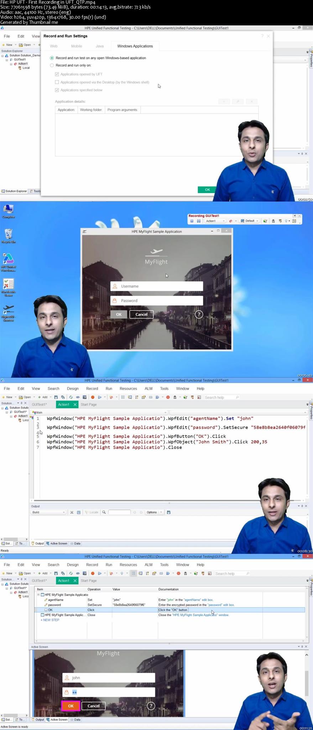Toggle 'Applications opened by UFT' checkbox
The image size is (313, 730).
click(57, 74)
